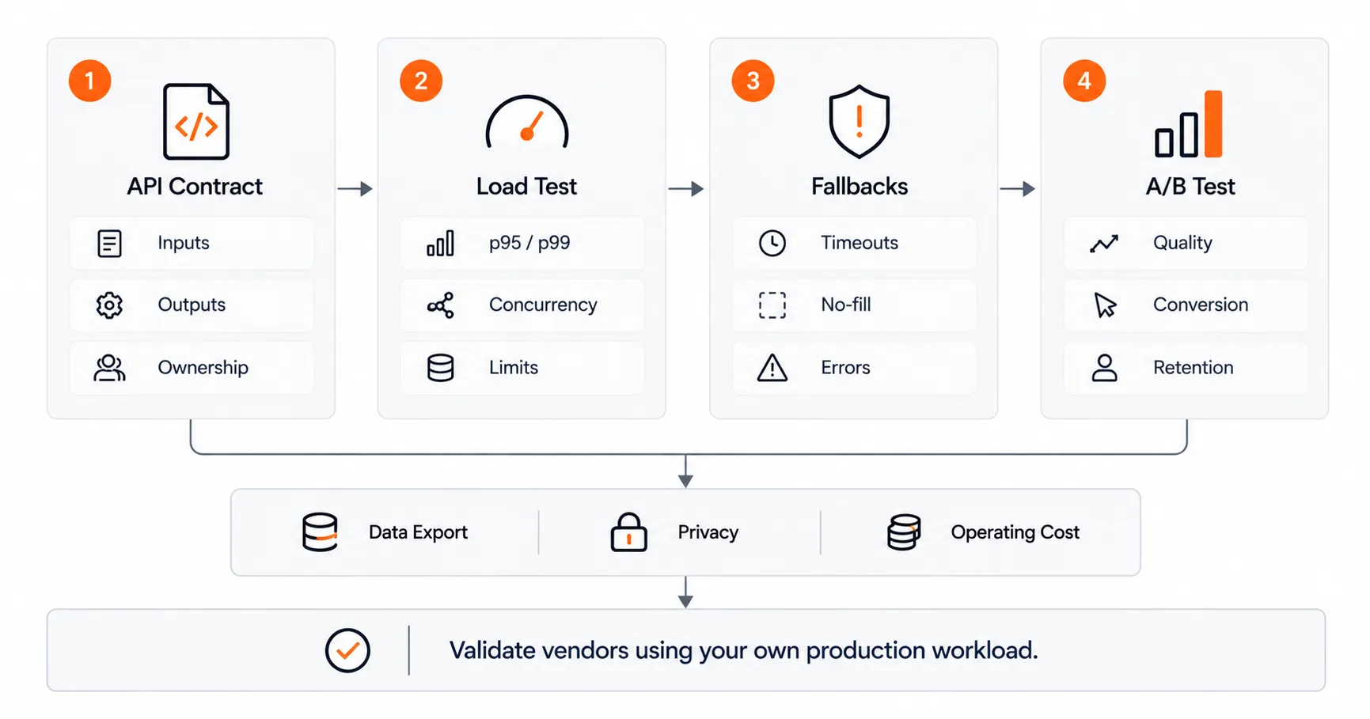Click the API Contract code file icon
The height and width of the screenshot is (719, 1370).
tap(196, 122)
